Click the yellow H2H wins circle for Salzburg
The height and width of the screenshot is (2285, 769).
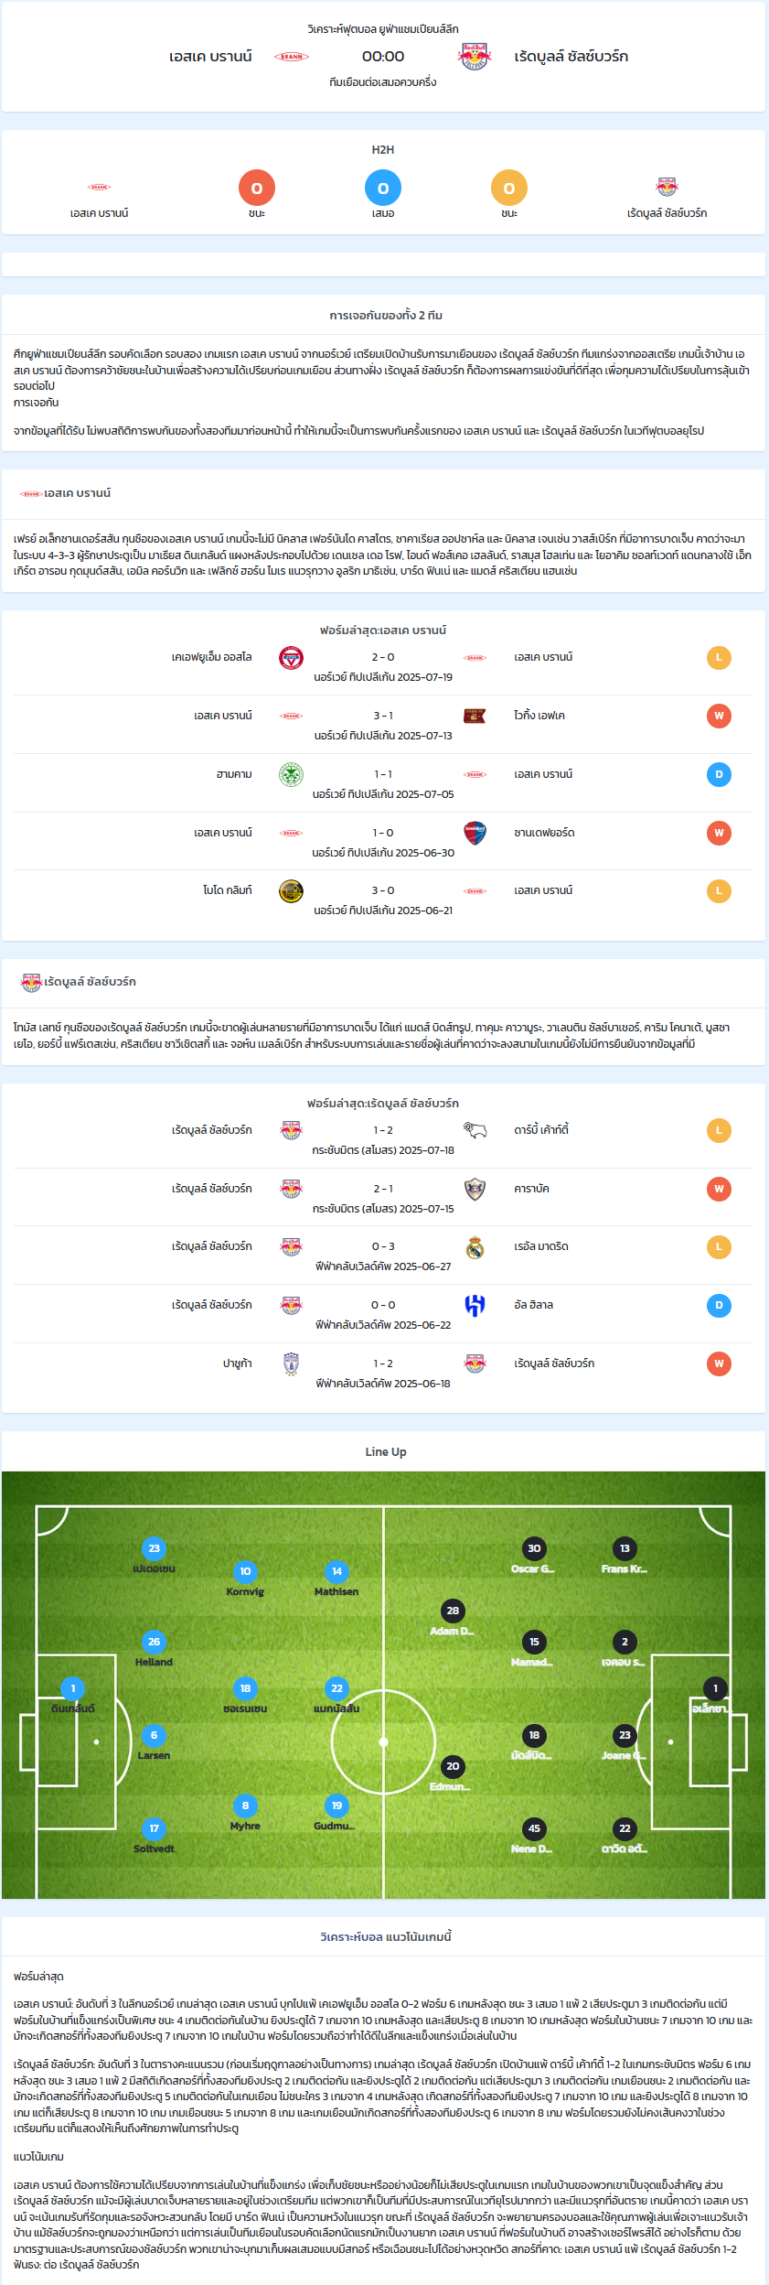[509, 188]
